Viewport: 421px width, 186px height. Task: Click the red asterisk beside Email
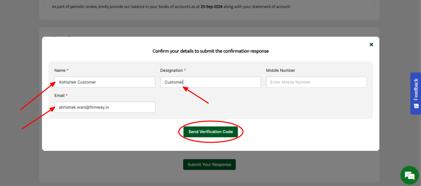[x=67, y=95]
